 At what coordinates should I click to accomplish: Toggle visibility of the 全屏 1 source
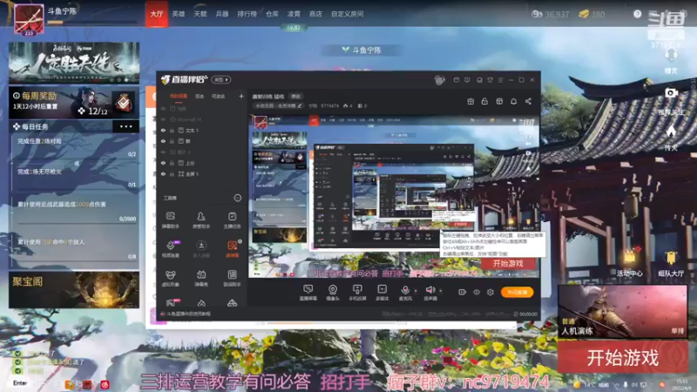coord(163,173)
